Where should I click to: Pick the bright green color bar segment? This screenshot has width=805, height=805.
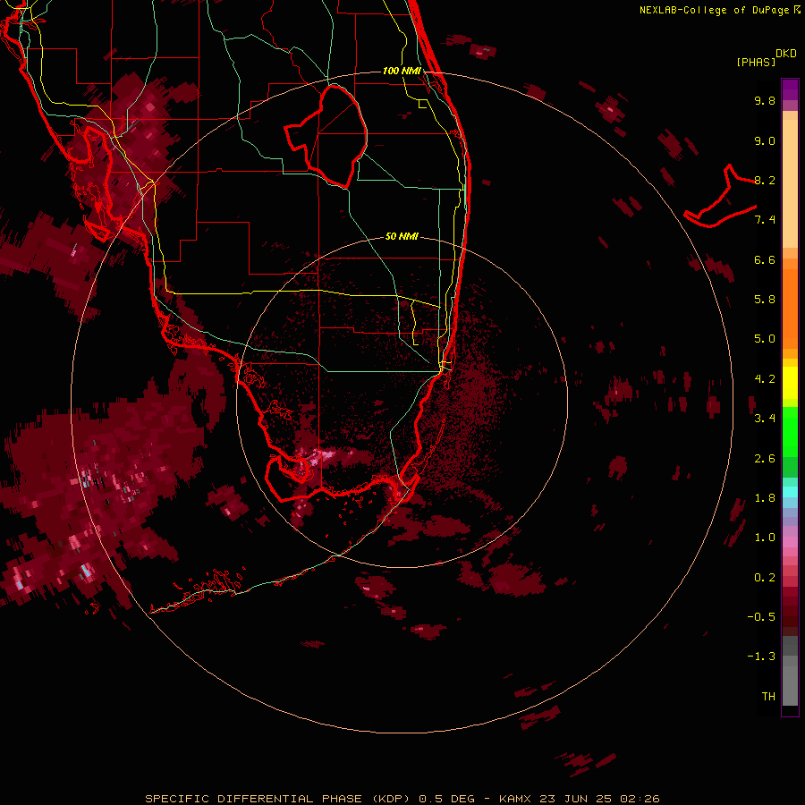click(x=790, y=431)
